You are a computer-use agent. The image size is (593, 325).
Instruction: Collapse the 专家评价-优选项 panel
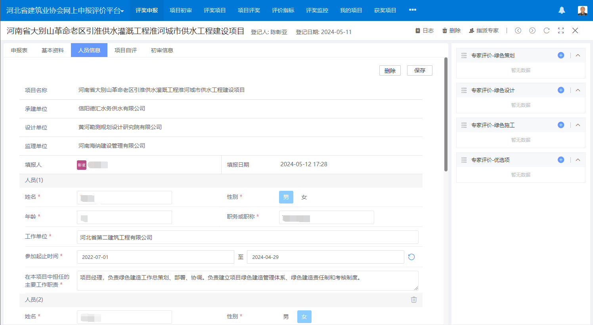pyautogui.click(x=578, y=160)
